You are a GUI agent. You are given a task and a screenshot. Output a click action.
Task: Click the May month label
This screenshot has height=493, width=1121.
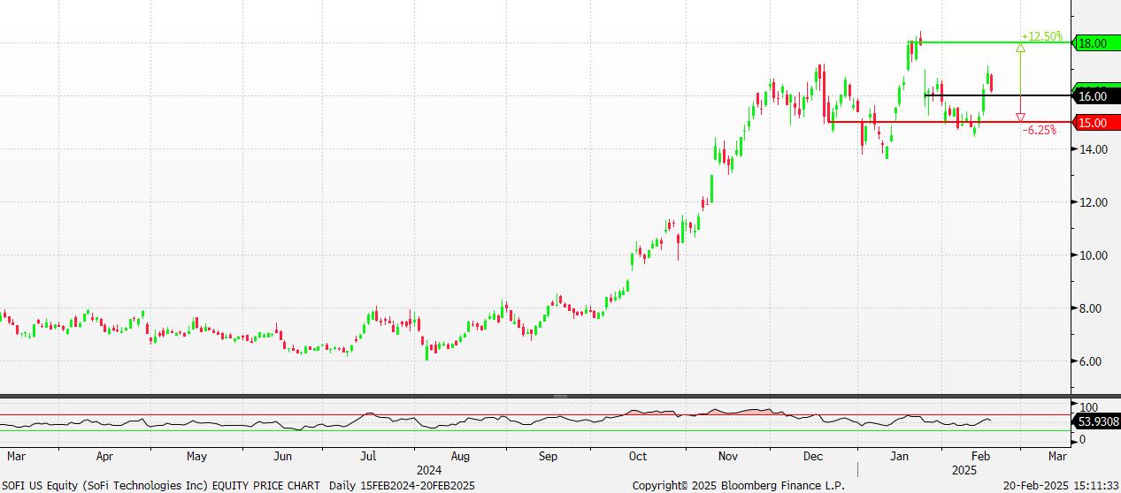pos(196,457)
